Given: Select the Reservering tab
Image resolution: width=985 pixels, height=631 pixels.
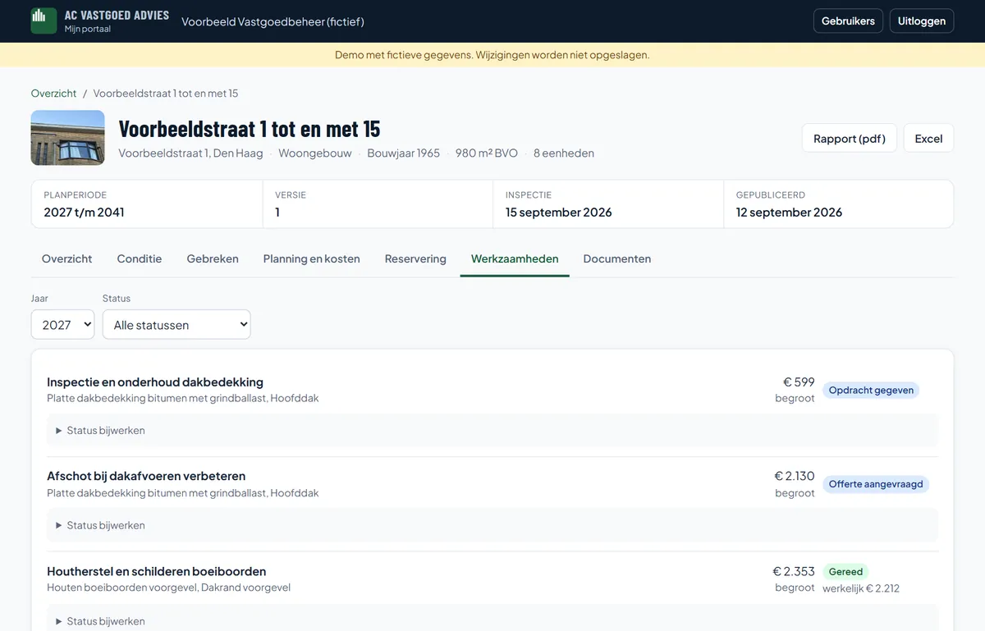Looking at the screenshot, I should 415,258.
